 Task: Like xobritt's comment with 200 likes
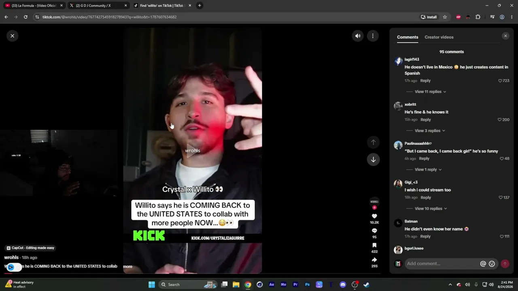500,120
